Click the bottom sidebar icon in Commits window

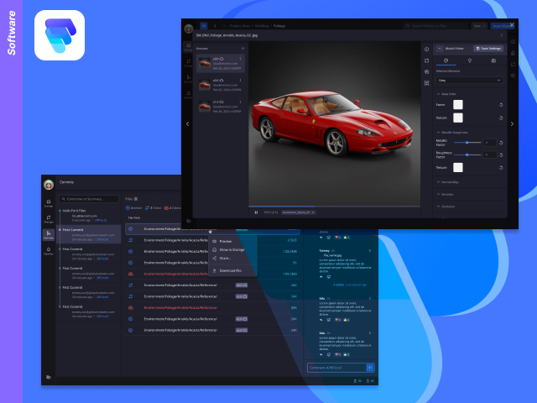click(x=49, y=377)
